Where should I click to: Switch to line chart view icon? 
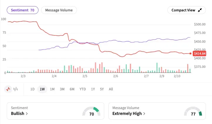coord(9,89)
